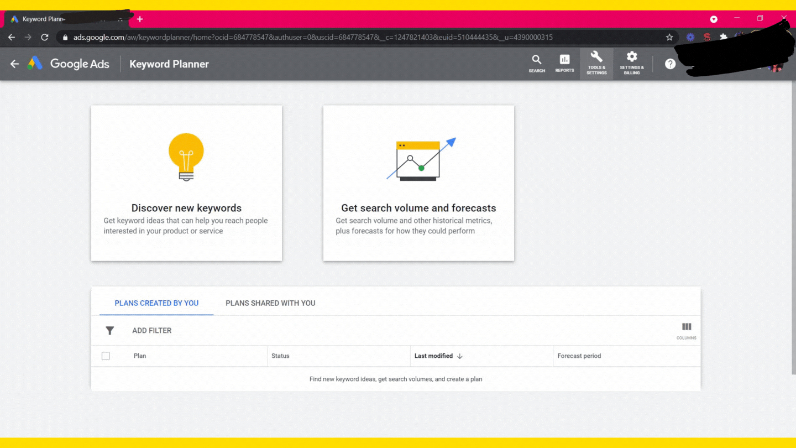Screen dimensions: 796x448
Task: Open Tools & Settings wrench menu
Action: click(x=596, y=64)
